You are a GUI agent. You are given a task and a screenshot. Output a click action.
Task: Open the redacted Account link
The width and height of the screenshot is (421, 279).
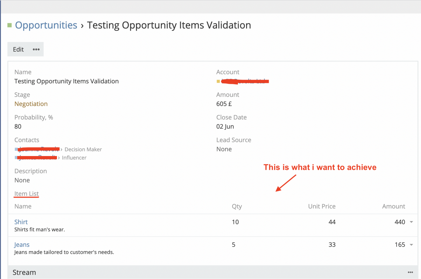(245, 82)
